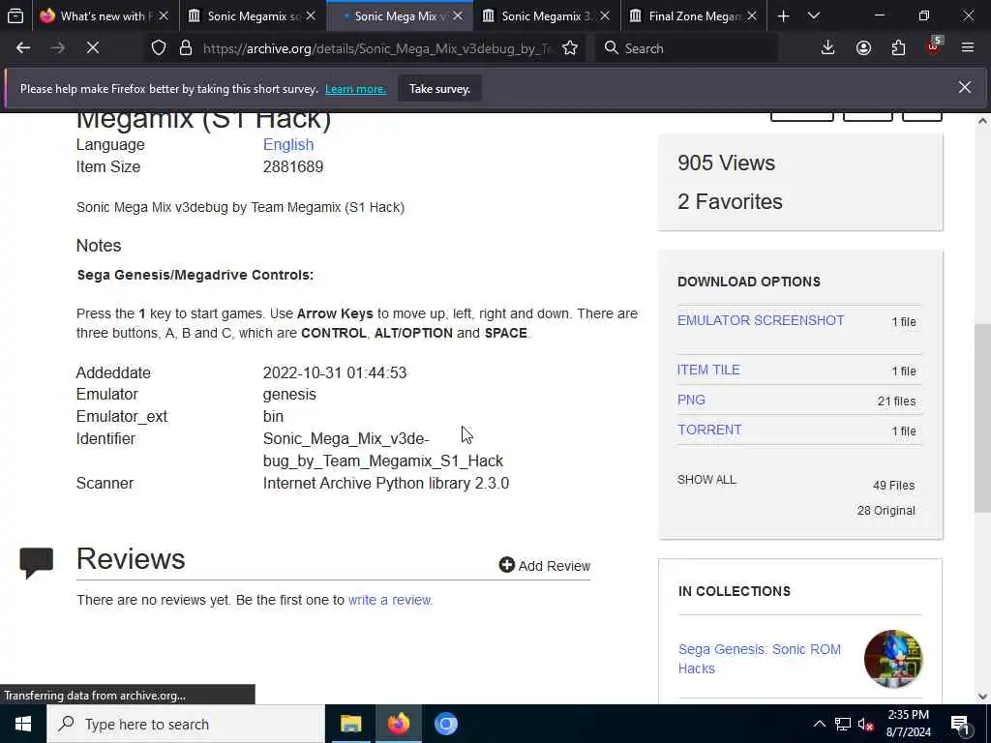Show site security padlock info
This screenshot has width=991, height=743.
186,48
